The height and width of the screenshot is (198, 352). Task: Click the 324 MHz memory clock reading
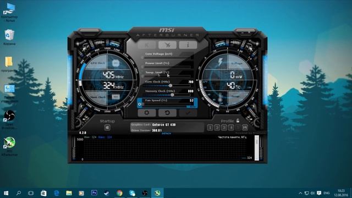[x=113, y=86]
